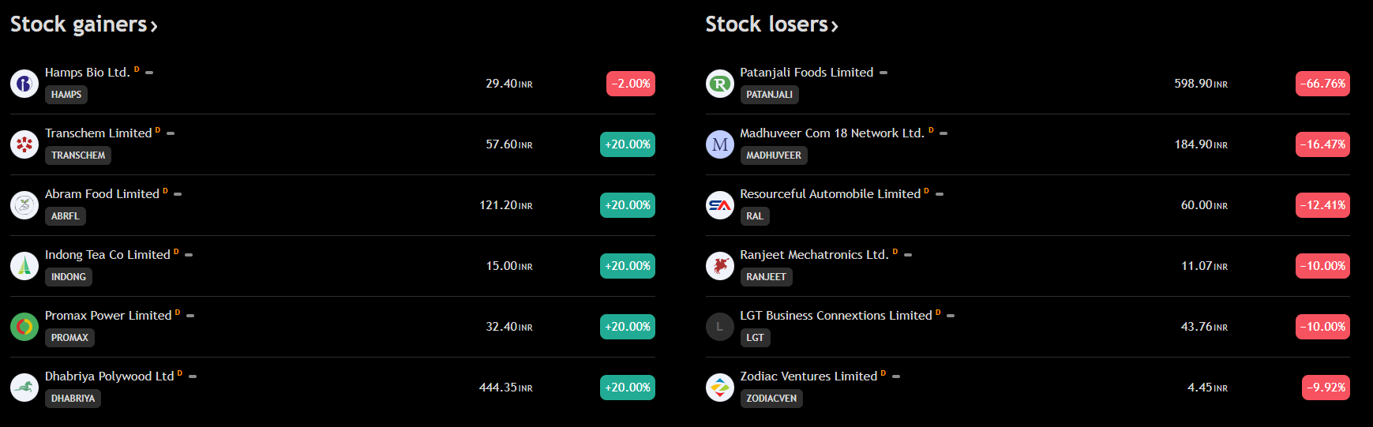The width and height of the screenshot is (1373, 427).
Task: Open the Stock gainers list
Action: click(84, 24)
